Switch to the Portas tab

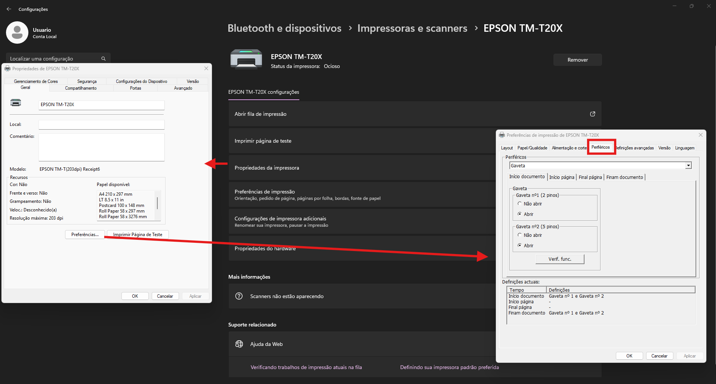[135, 88]
